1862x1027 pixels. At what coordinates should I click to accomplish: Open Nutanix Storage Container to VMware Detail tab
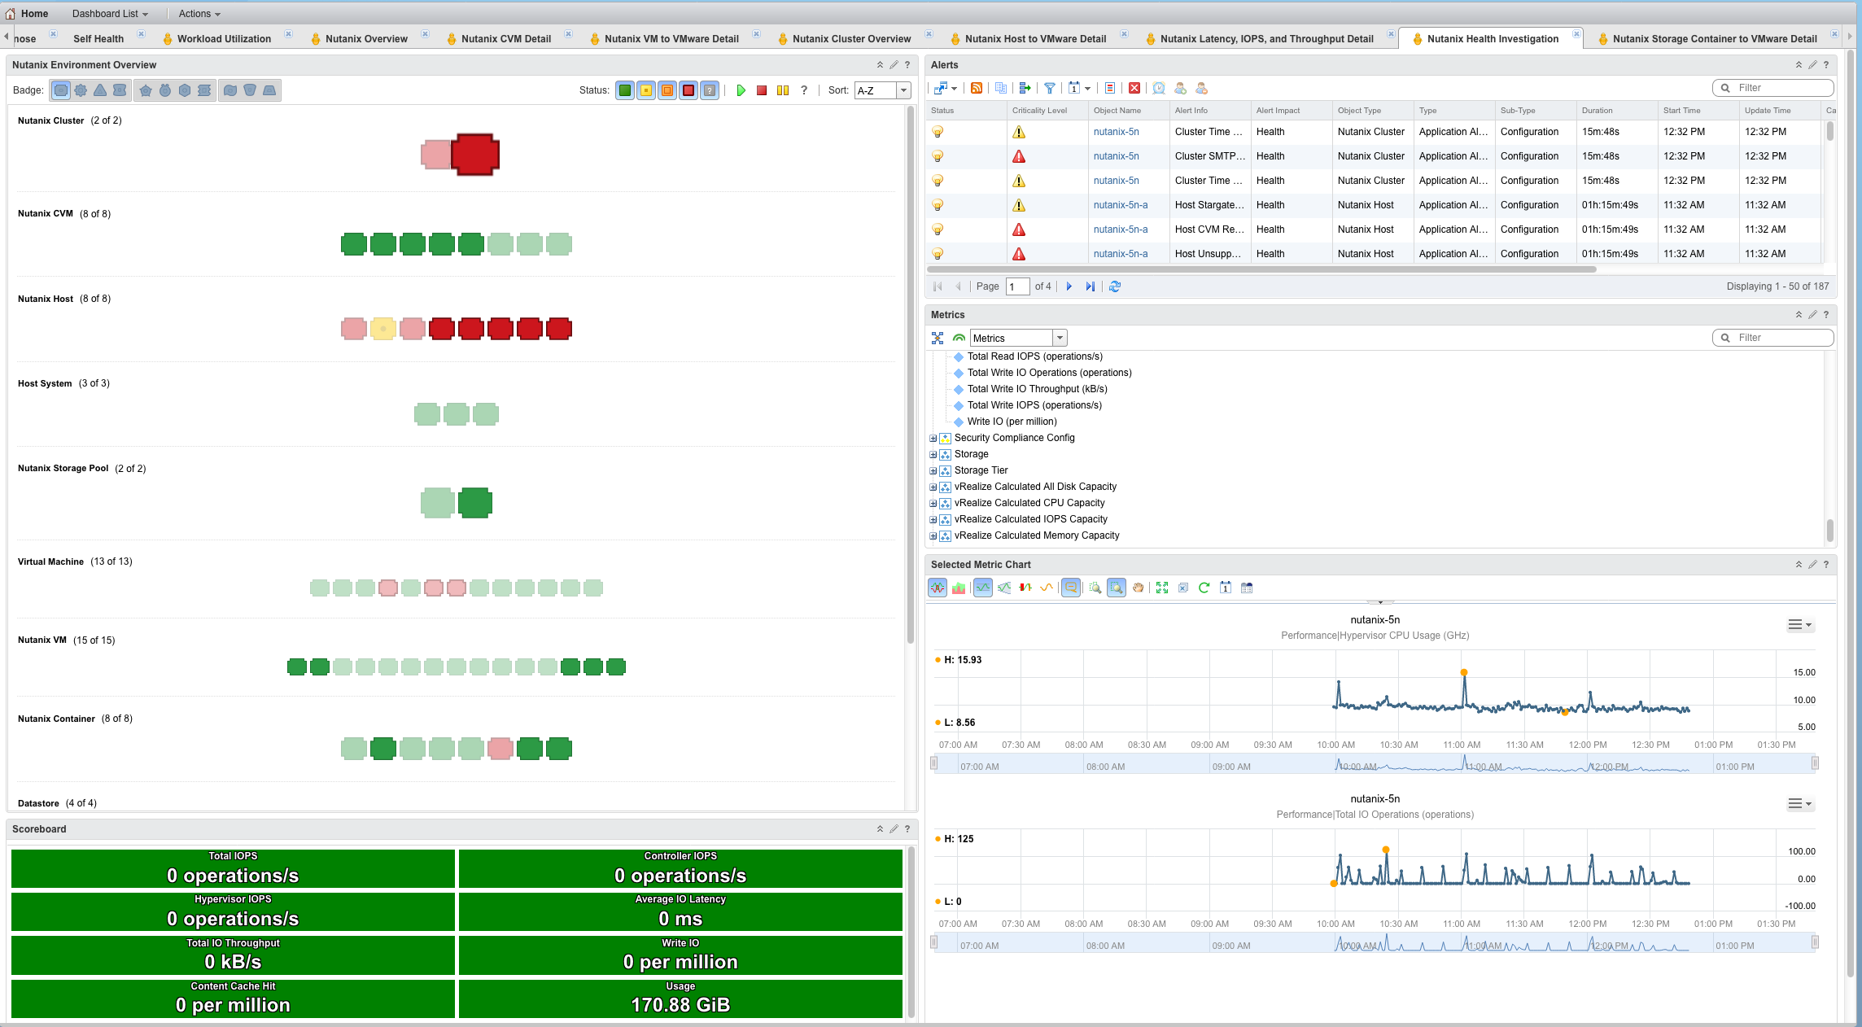tap(1714, 38)
